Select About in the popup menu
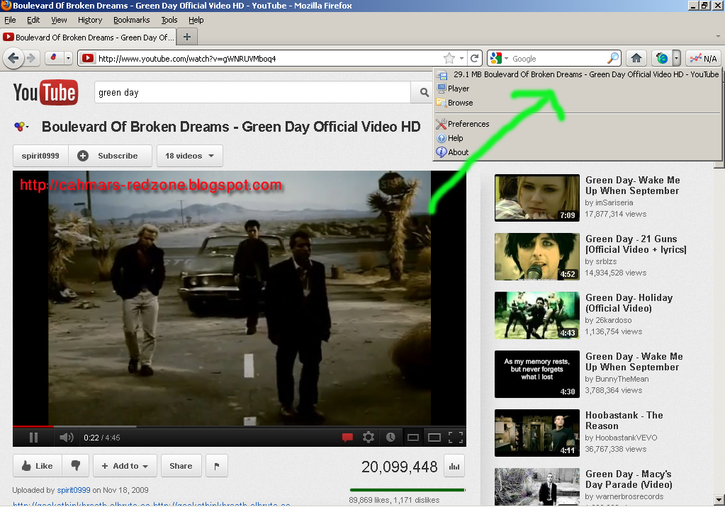 coord(577,152)
